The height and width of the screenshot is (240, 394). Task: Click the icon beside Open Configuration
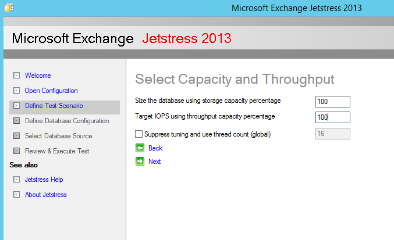click(16, 91)
